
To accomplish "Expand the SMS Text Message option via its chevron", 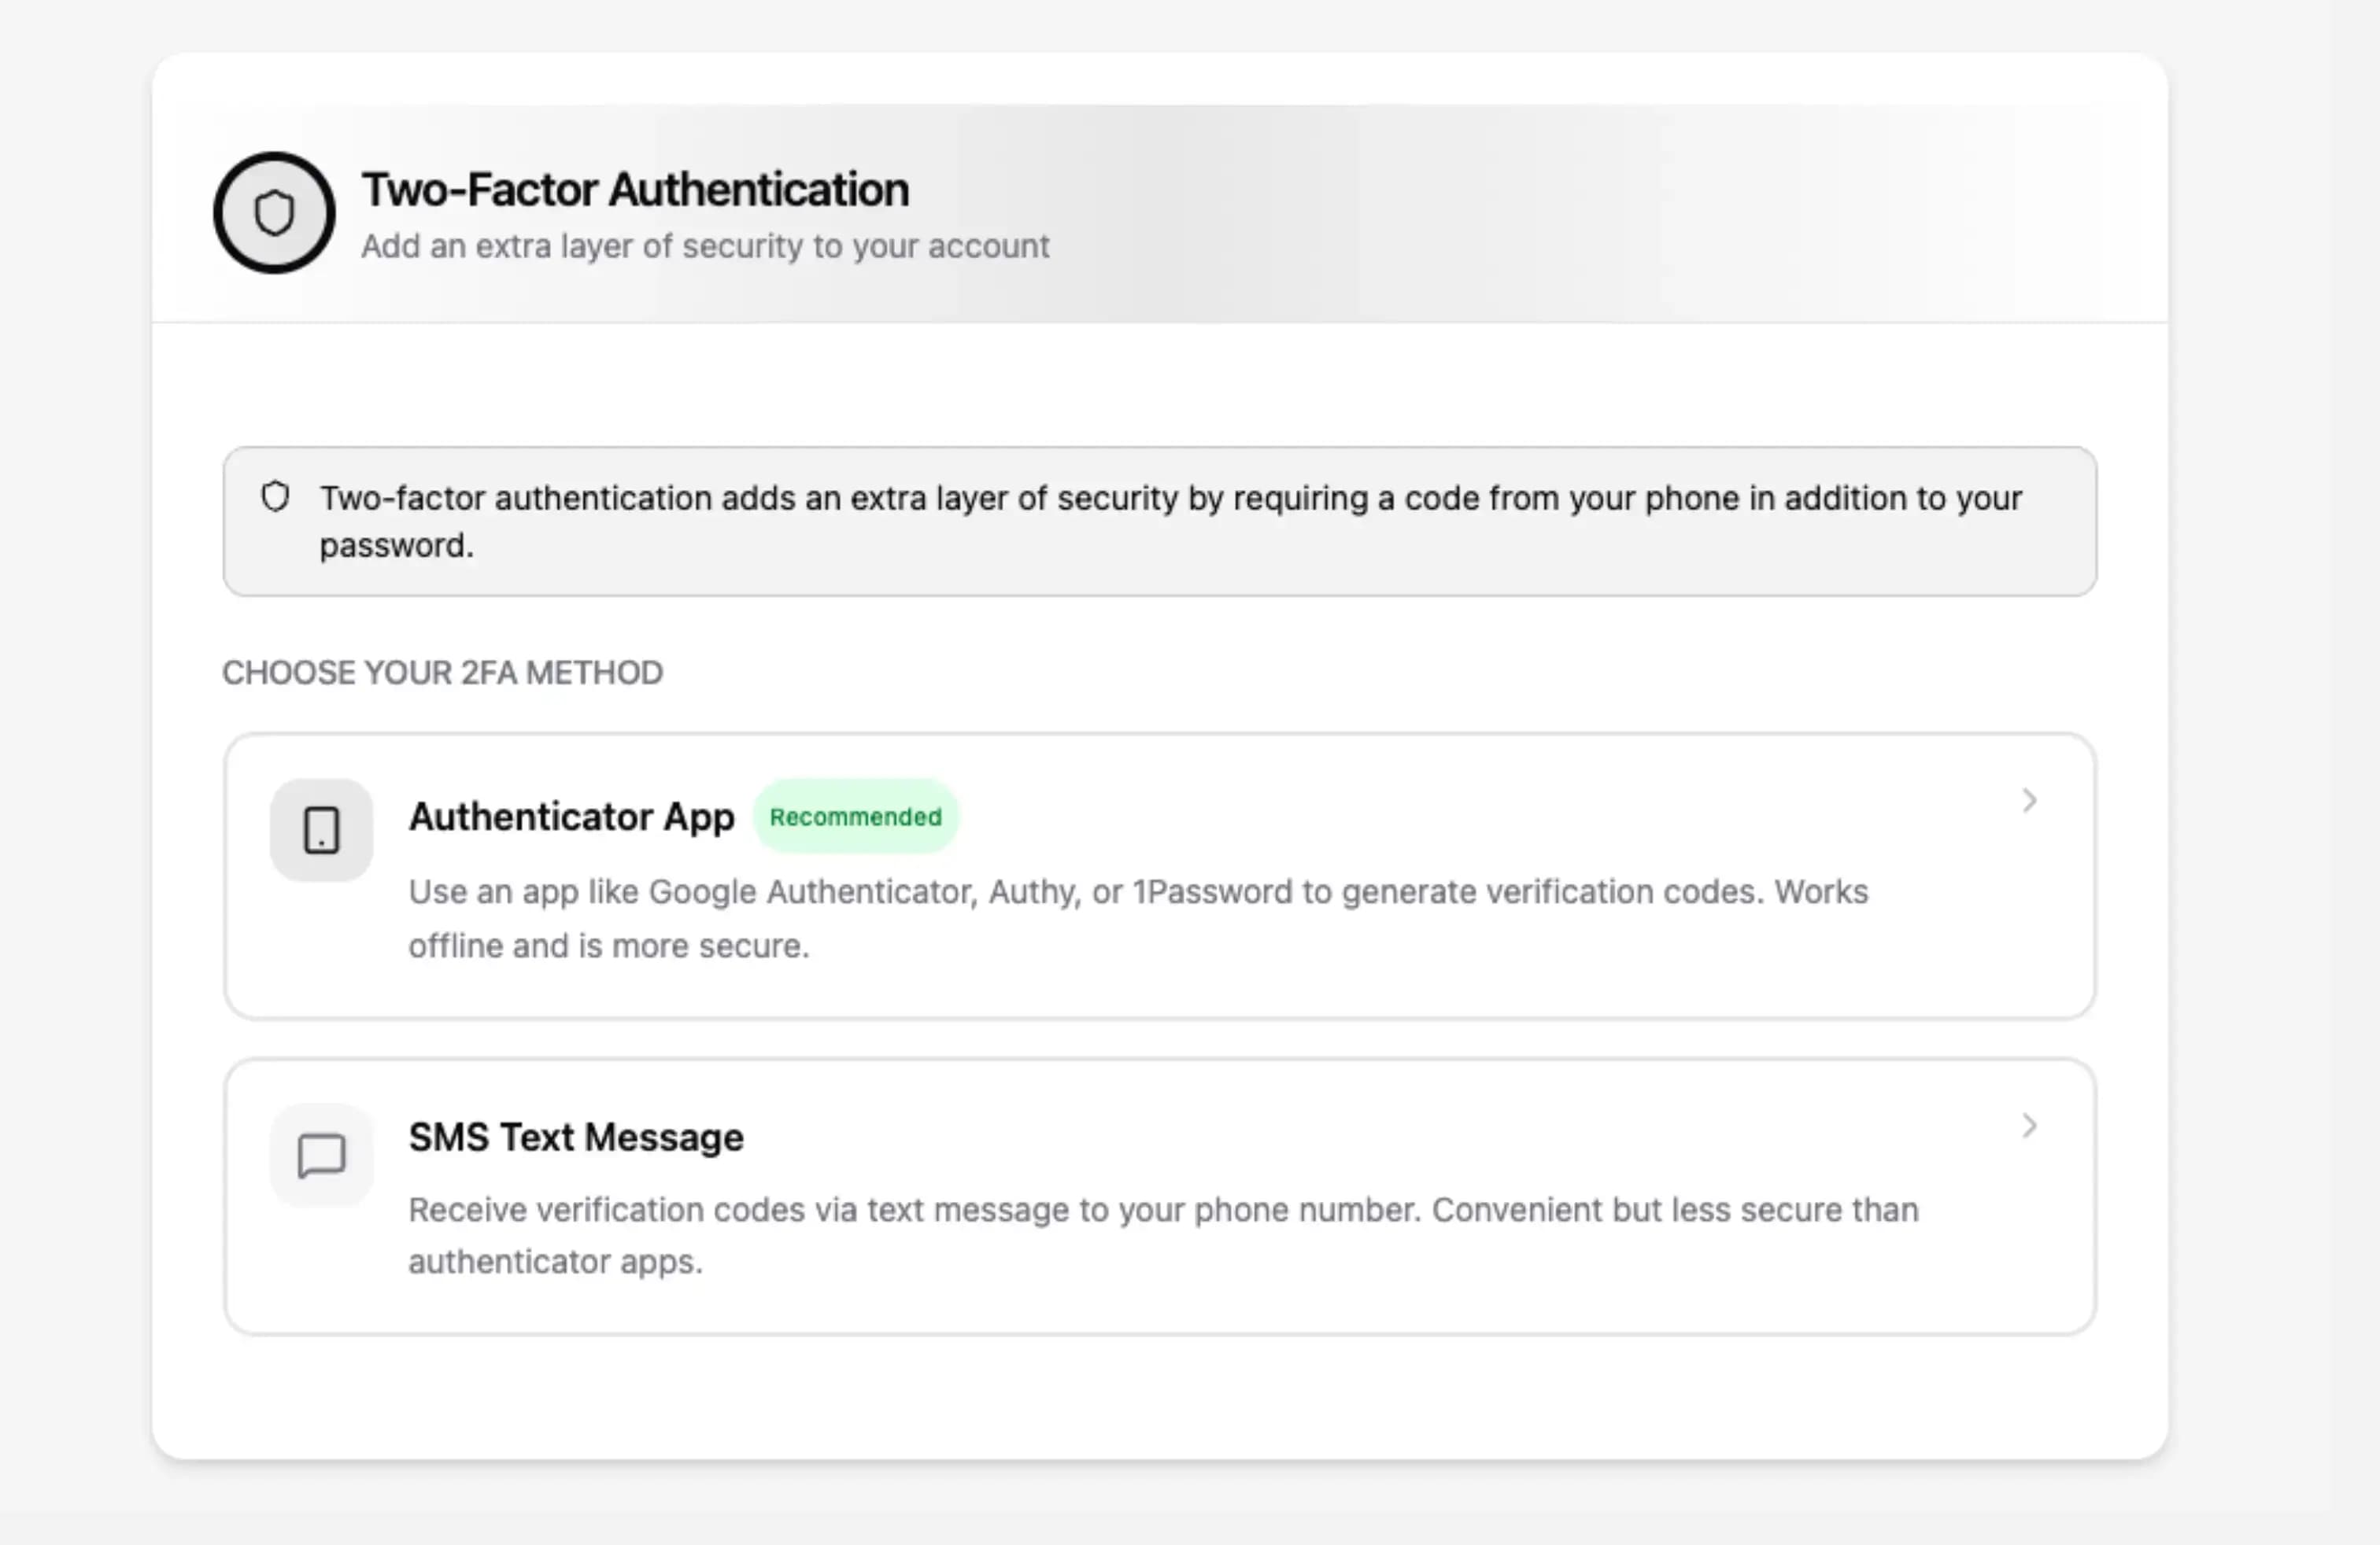I will coord(2029,1126).
